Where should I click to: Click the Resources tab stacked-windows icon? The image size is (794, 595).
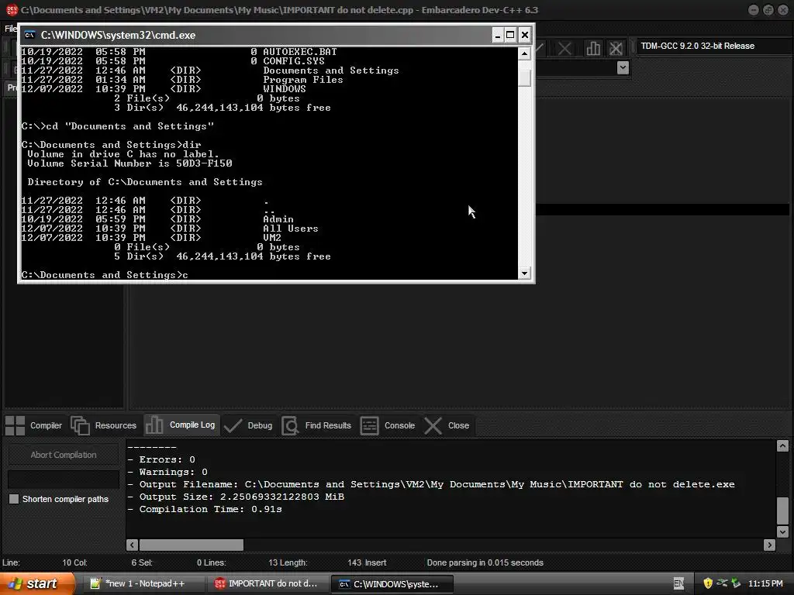[x=80, y=425]
